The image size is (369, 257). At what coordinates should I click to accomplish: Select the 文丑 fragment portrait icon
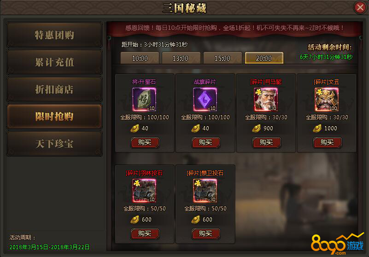click(x=327, y=99)
